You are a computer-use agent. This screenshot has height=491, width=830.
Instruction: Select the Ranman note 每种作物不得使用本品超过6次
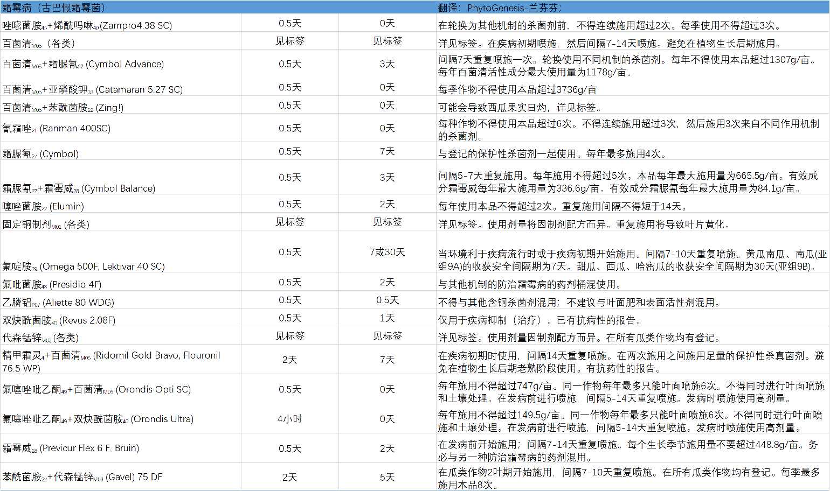[x=628, y=130]
